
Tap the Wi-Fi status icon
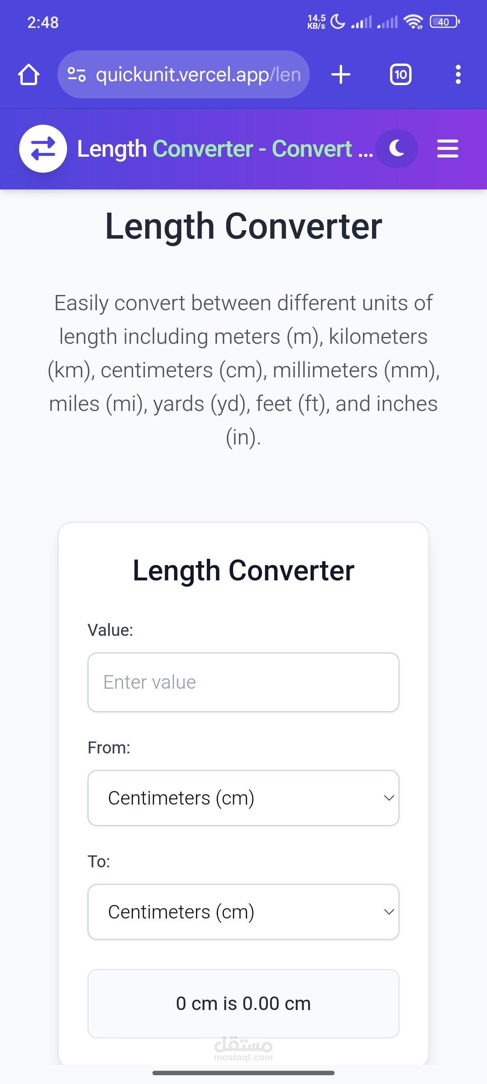414,22
